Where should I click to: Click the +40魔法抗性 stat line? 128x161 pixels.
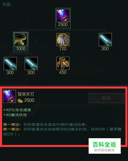[15, 115]
